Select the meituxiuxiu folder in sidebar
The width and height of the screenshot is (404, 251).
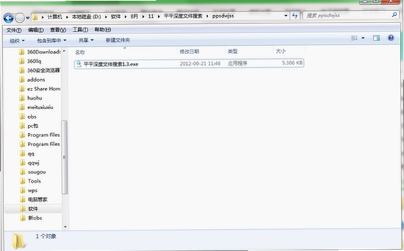40,107
